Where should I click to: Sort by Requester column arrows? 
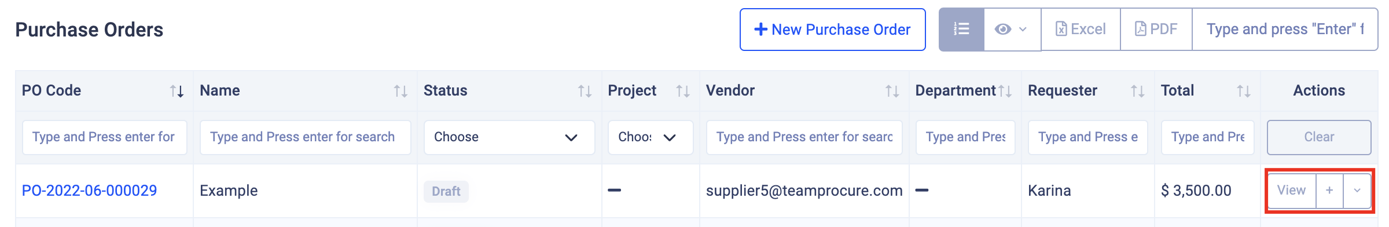click(1137, 91)
